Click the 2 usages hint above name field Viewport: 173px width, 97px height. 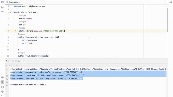point(22,16)
